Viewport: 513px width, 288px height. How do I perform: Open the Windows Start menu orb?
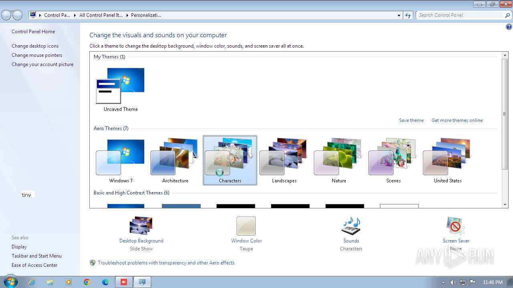pos(10,282)
